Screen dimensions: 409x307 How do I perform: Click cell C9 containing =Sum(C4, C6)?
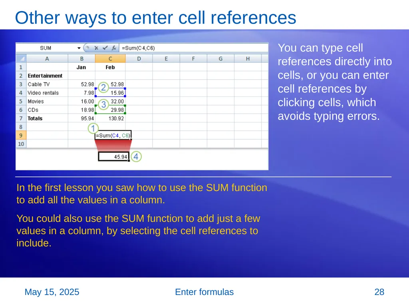click(x=113, y=136)
